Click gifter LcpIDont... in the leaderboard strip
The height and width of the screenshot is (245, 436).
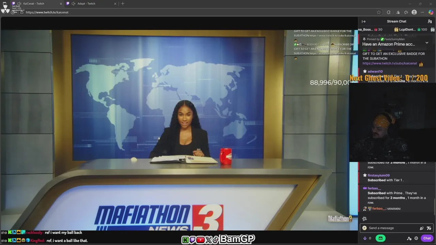click(x=410, y=30)
